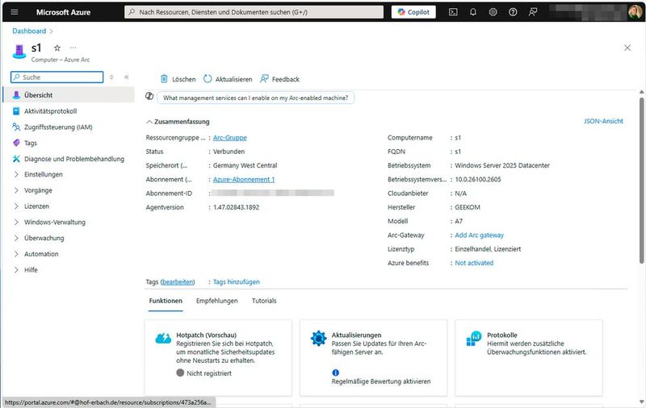
Task: Switch to the Funktionen tab
Action: [166, 301]
